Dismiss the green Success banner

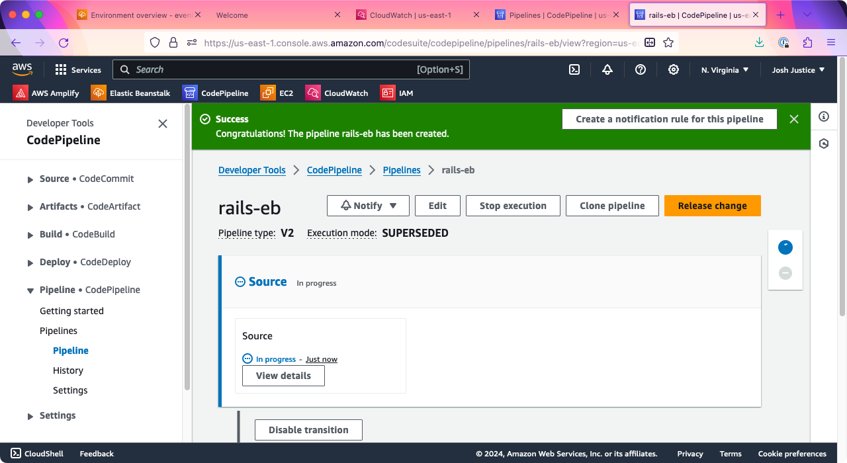794,119
